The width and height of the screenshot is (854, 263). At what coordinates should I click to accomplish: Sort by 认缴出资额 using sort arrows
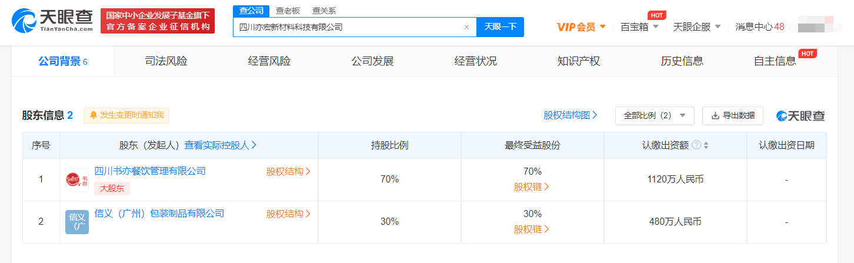[x=706, y=145]
